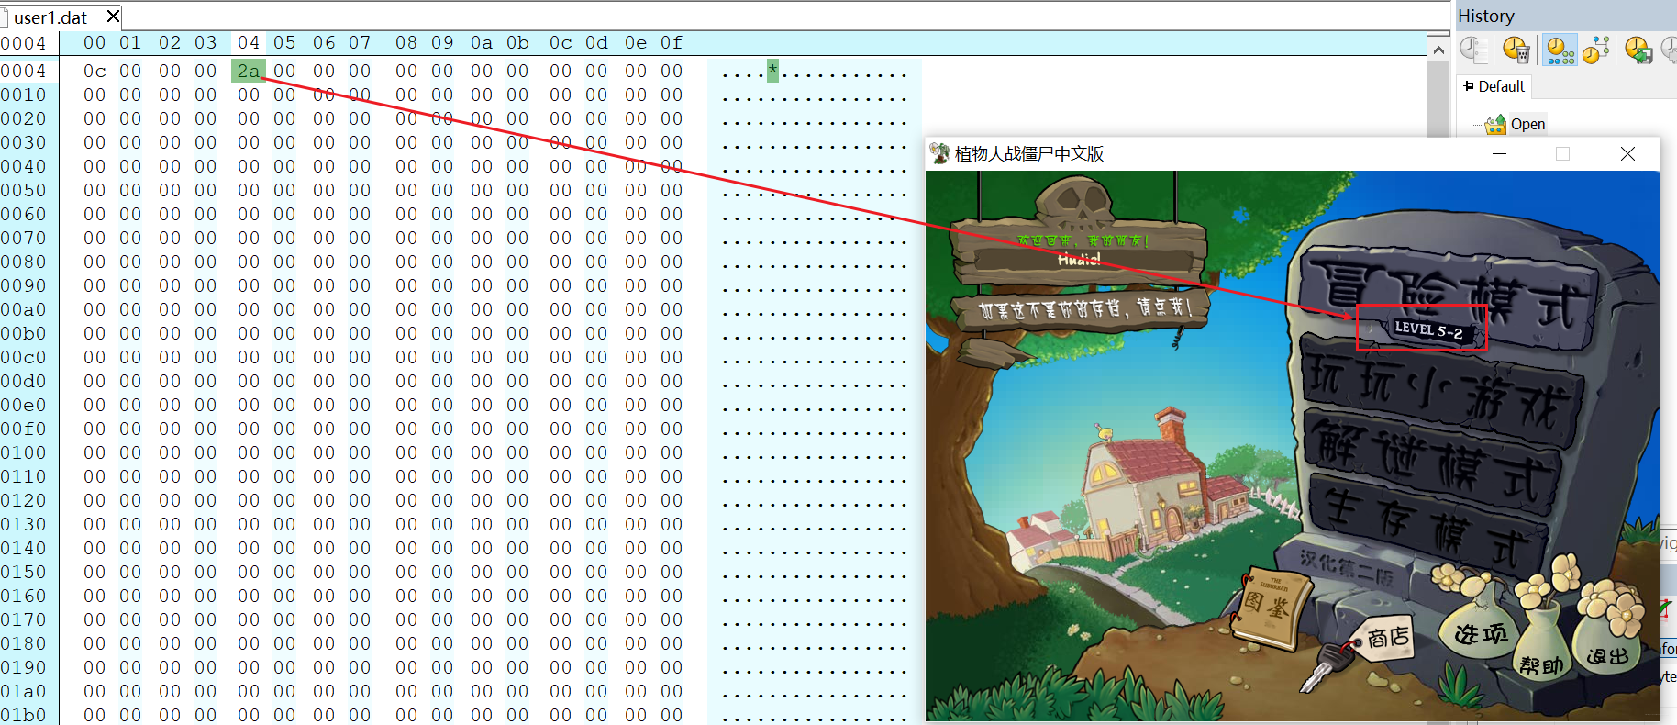This screenshot has height=725, width=1677.
Task: Click the grayed history list document icon
Action: pyautogui.click(x=1474, y=50)
